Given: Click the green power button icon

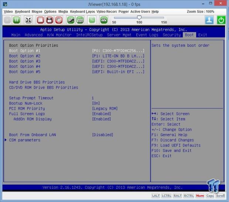Looking at the screenshot, I should [x=221, y=20].
